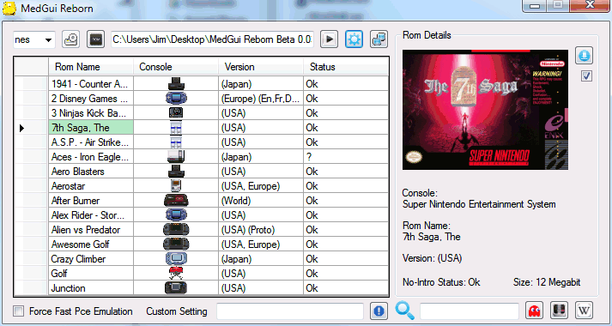The height and width of the screenshot is (326, 612).
Task: Click the magnifying glass search icon
Action: pyautogui.click(x=405, y=311)
